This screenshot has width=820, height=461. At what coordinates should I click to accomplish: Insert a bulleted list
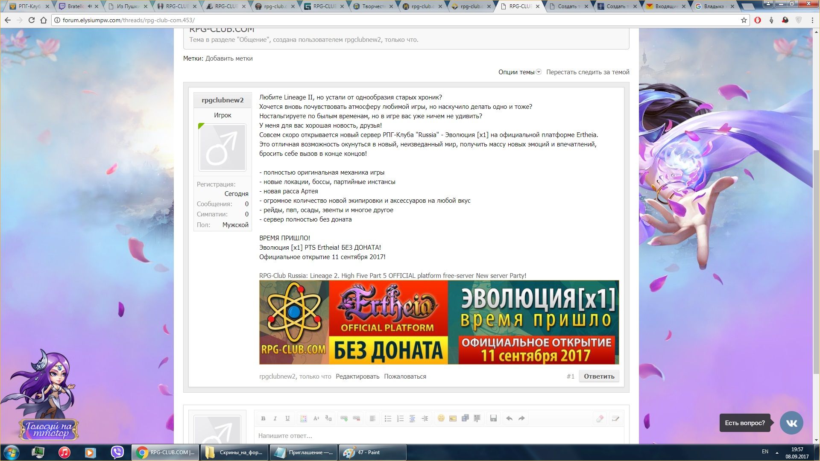pos(388,418)
